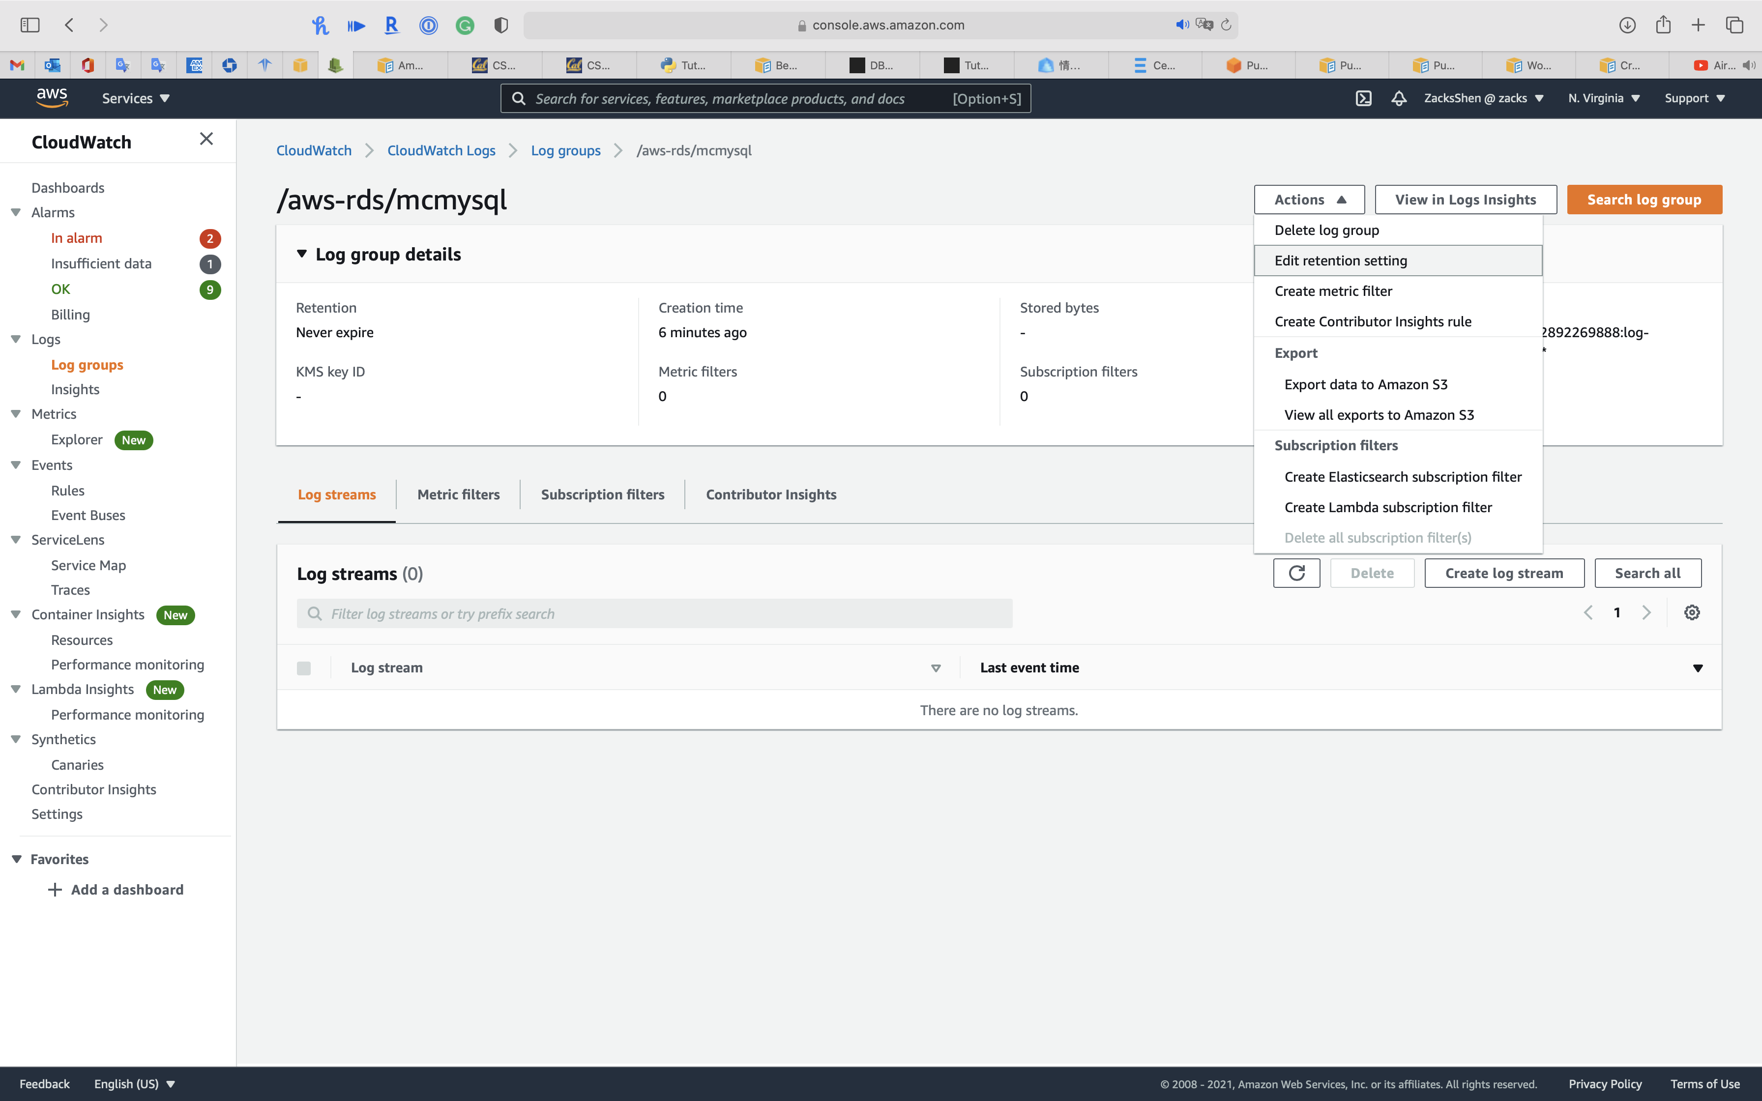Viewport: 1762px width, 1101px height.
Task: Expand the Services menu dropdown
Action: pos(135,98)
